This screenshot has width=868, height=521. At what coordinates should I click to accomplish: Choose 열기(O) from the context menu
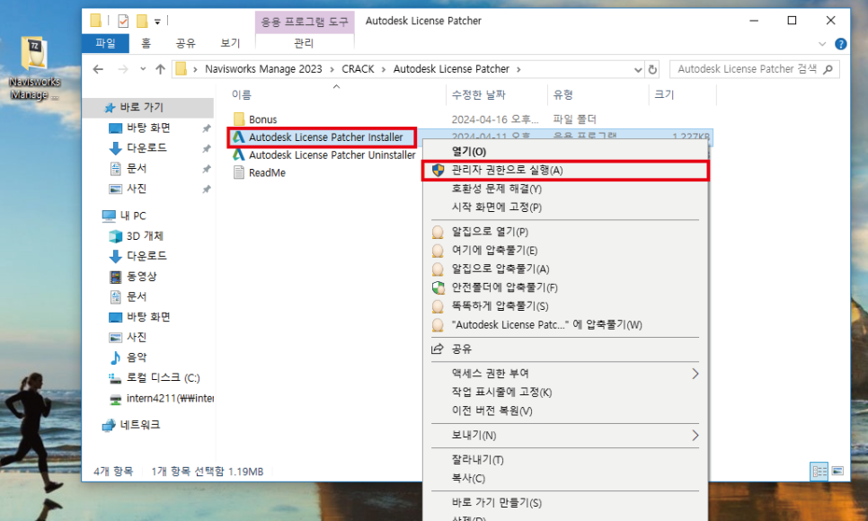coord(565,152)
